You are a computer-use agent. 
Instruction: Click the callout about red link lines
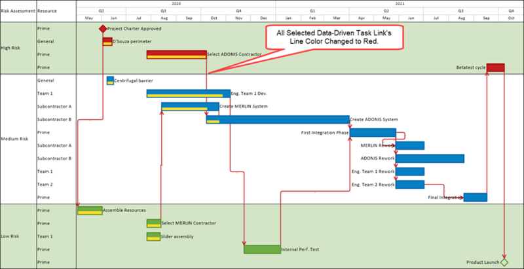(334, 37)
